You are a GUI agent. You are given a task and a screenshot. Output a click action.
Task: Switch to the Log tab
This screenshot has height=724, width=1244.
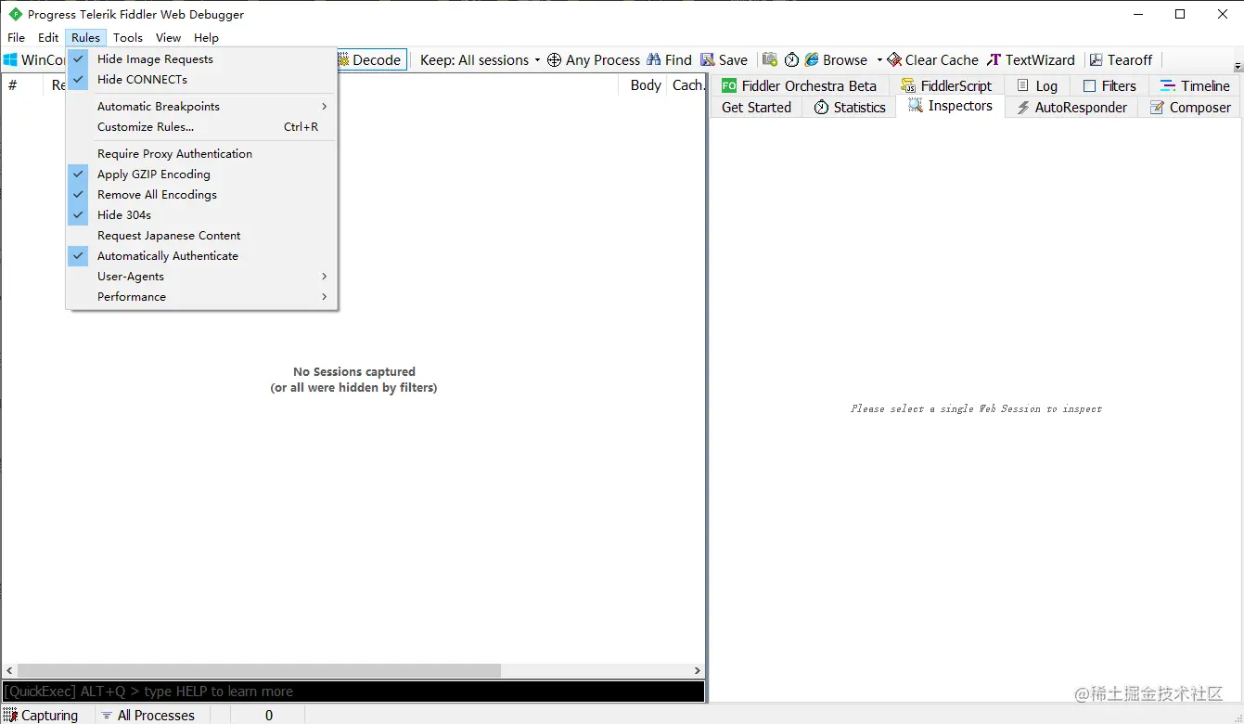1037,86
